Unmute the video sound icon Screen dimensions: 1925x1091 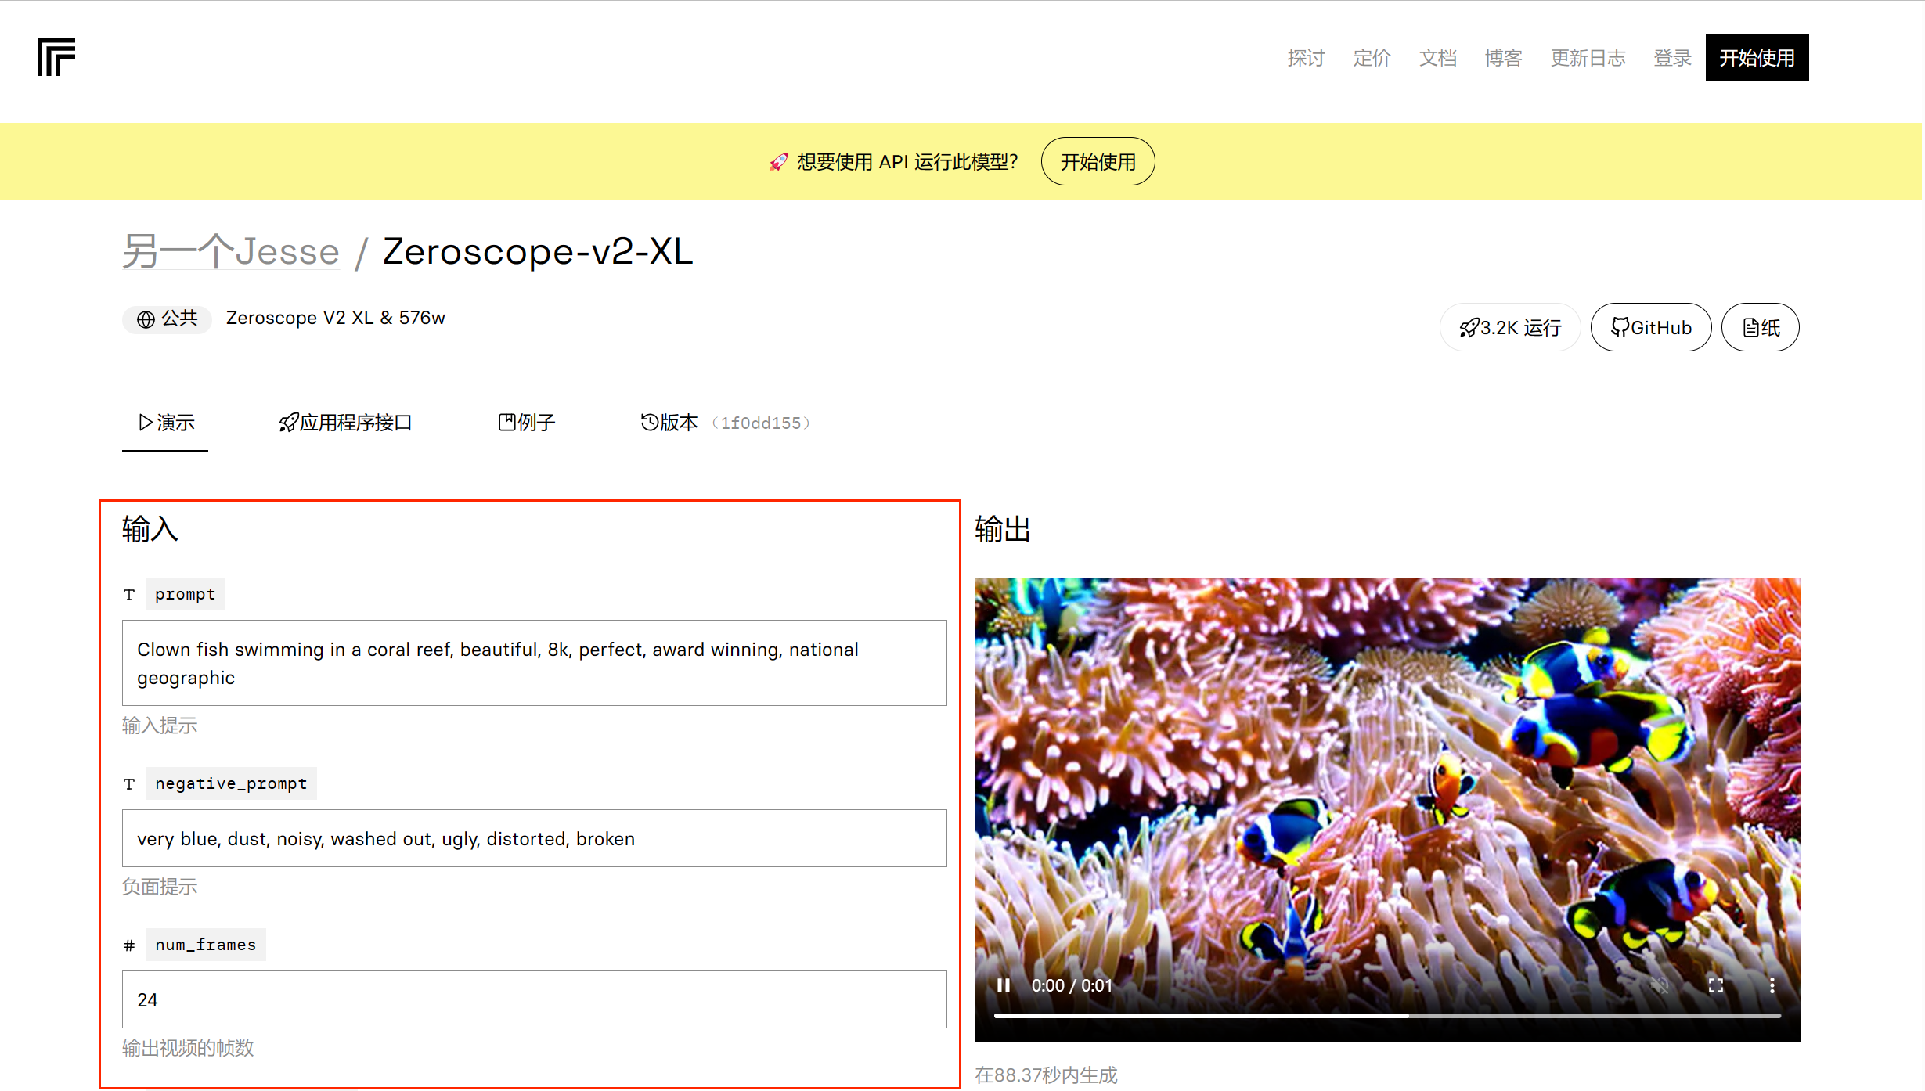[x=1659, y=985]
